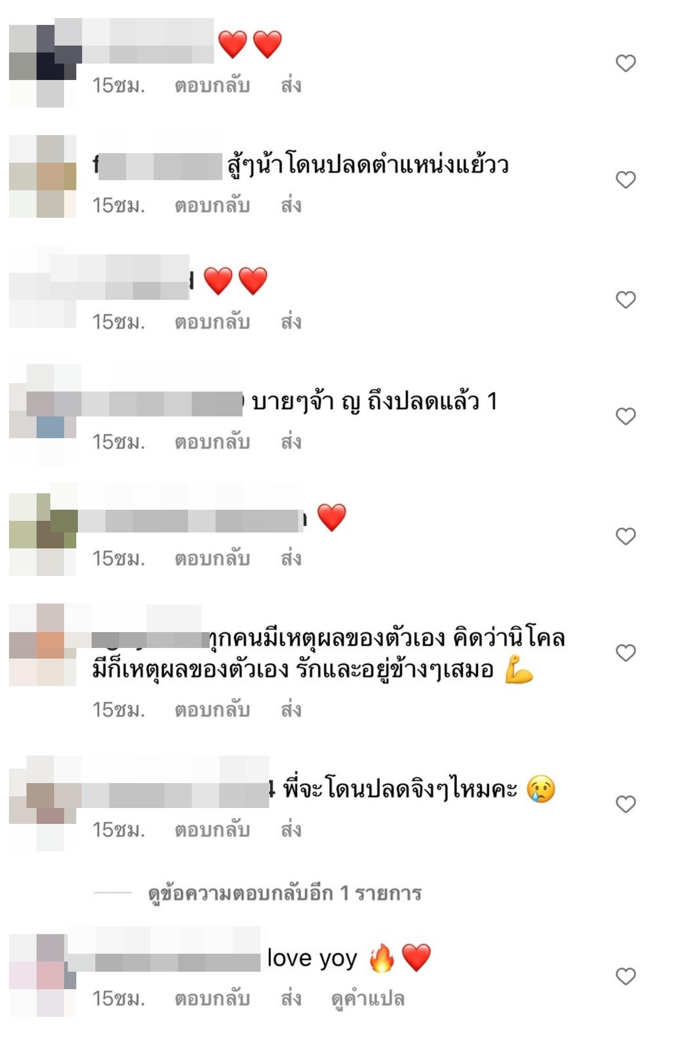Open avatar of the 'บายๆจ้า' commenter

43,414
